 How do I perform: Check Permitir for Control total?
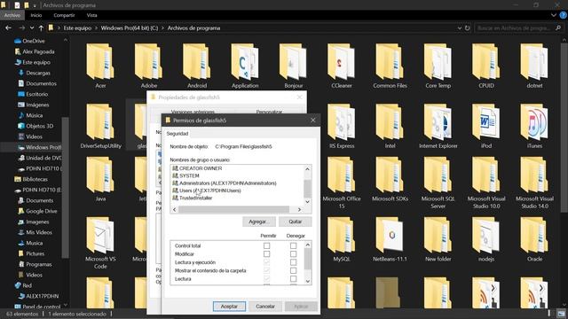(x=266, y=245)
